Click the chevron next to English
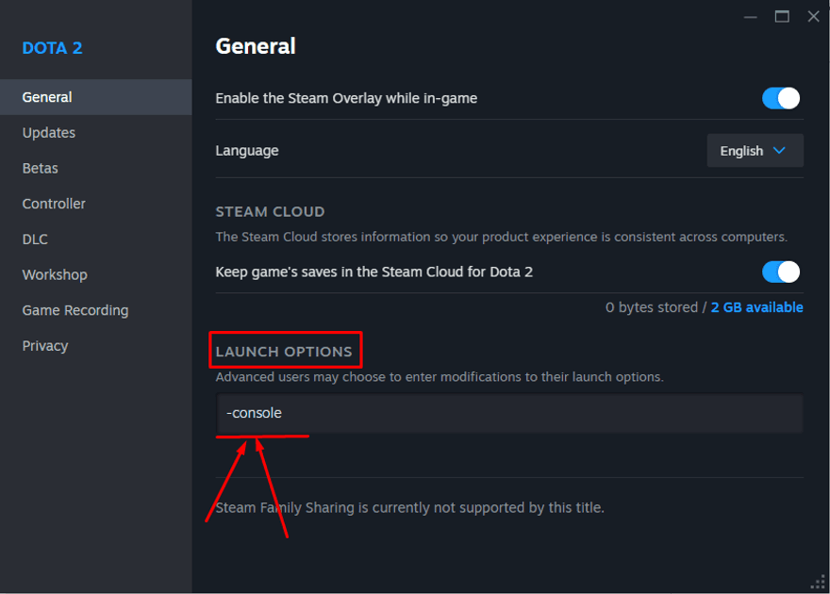Image resolution: width=830 pixels, height=594 pixels. (x=780, y=150)
